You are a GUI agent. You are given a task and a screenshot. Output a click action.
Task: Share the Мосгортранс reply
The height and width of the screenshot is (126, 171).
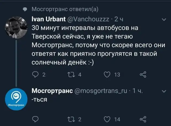pos(143,119)
